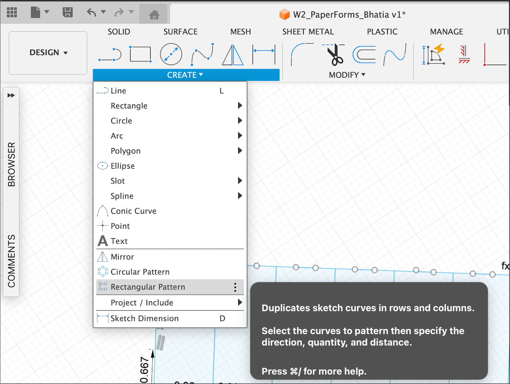Click the Undo arrow icon
The width and height of the screenshot is (510, 384).
click(91, 13)
